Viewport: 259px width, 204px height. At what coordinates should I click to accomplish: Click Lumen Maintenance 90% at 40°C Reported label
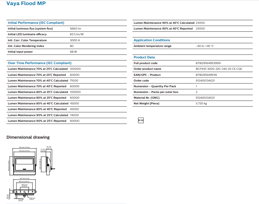[163, 29]
